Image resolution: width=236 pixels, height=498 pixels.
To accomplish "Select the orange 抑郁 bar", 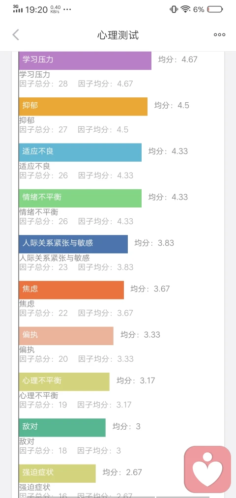I will coord(83,106).
